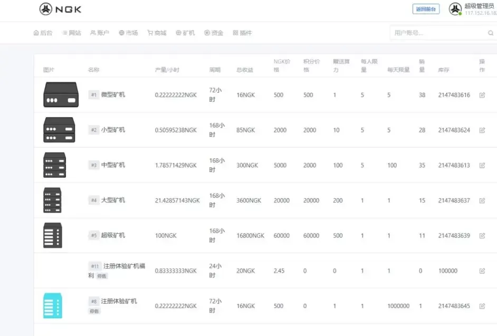Screen dimensions: 497x336
Task: Click the 85NGK total revenue
Action: pyautogui.click(x=246, y=130)
